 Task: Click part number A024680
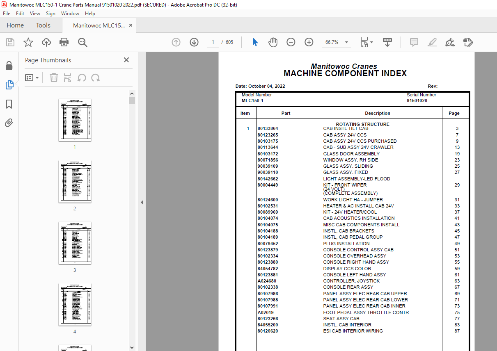pyautogui.click(x=267, y=281)
